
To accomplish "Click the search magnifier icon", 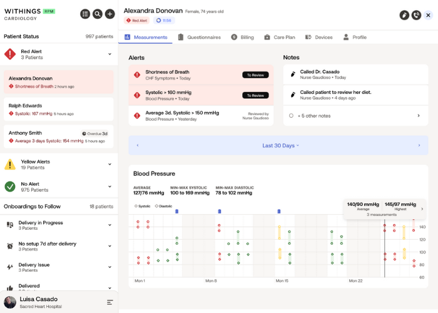I will (x=98, y=14).
